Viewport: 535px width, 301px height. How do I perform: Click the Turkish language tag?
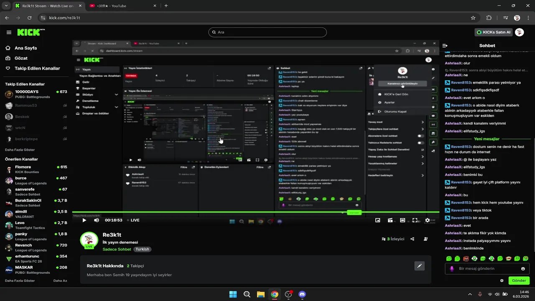point(142,249)
